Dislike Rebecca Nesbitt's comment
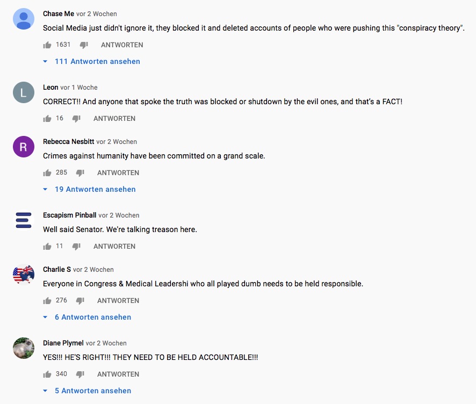The height and width of the screenshot is (404, 476). (x=80, y=173)
